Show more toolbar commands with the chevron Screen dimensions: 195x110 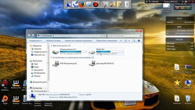121,41
